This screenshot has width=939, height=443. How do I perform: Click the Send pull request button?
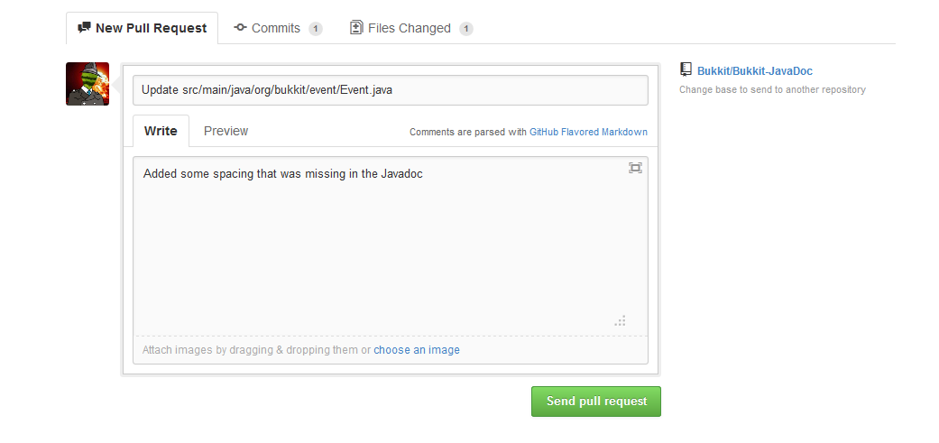pyautogui.click(x=596, y=401)
